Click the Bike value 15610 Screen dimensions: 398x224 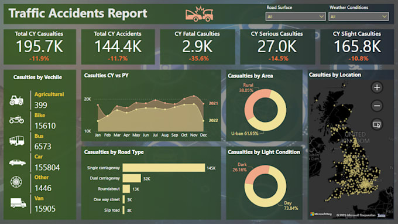click(45, 126)
